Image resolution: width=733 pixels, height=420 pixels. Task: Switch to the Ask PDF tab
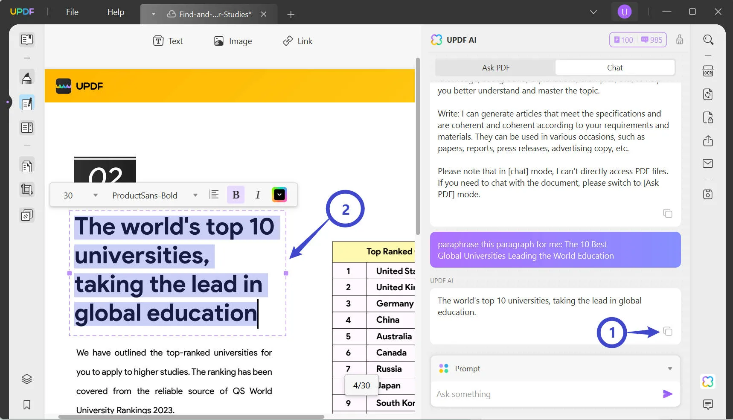pyautogui.click(x=495, y=68)
